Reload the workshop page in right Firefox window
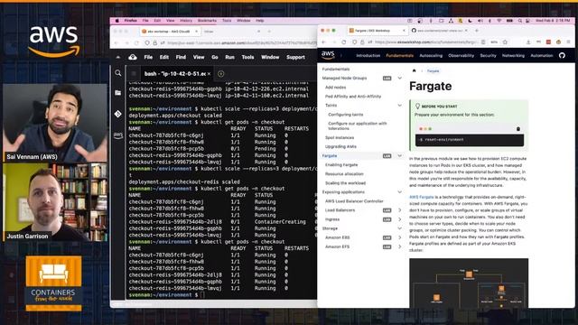 pyautogui.click(x=343, y=42)
